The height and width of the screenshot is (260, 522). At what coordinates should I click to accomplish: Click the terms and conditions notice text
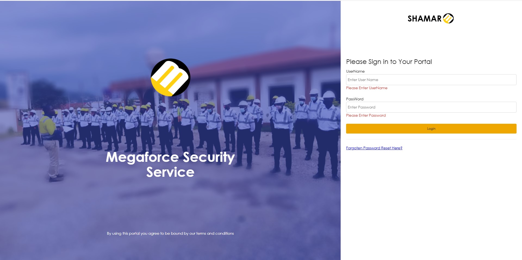pyautogui.click(x=170, y=233)
